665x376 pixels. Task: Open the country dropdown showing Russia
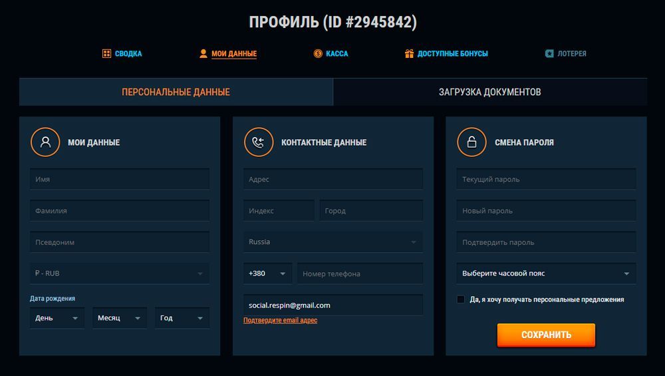[x=333, y=242]
